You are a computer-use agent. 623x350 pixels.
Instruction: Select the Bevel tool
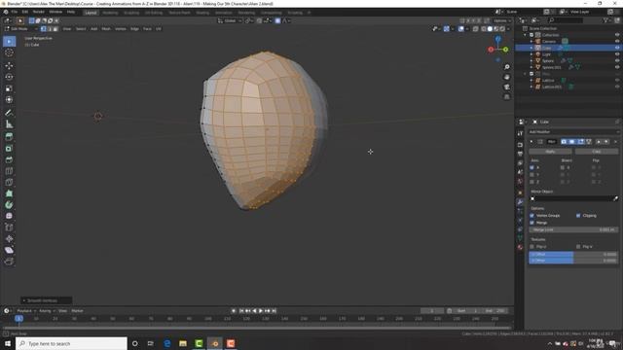tap(9, 159)
